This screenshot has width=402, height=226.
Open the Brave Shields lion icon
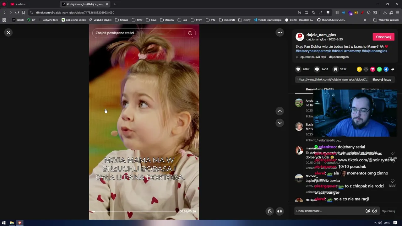click(328, 13)
